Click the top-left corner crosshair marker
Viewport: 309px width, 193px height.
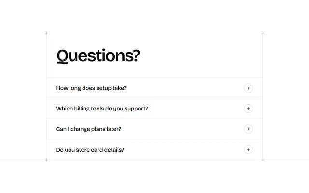[x=46, y=33]
